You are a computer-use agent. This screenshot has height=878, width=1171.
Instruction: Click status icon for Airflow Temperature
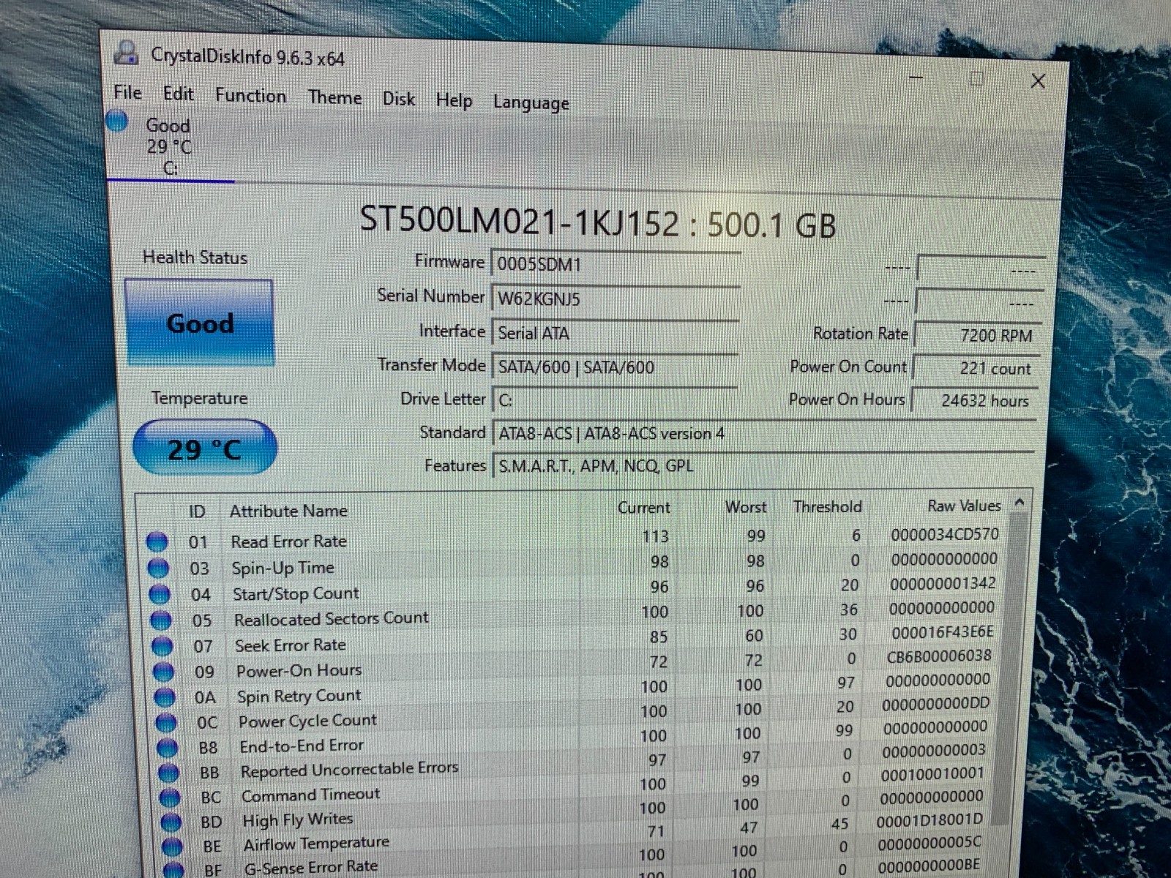pyautogui.click(x=172, y=847)
